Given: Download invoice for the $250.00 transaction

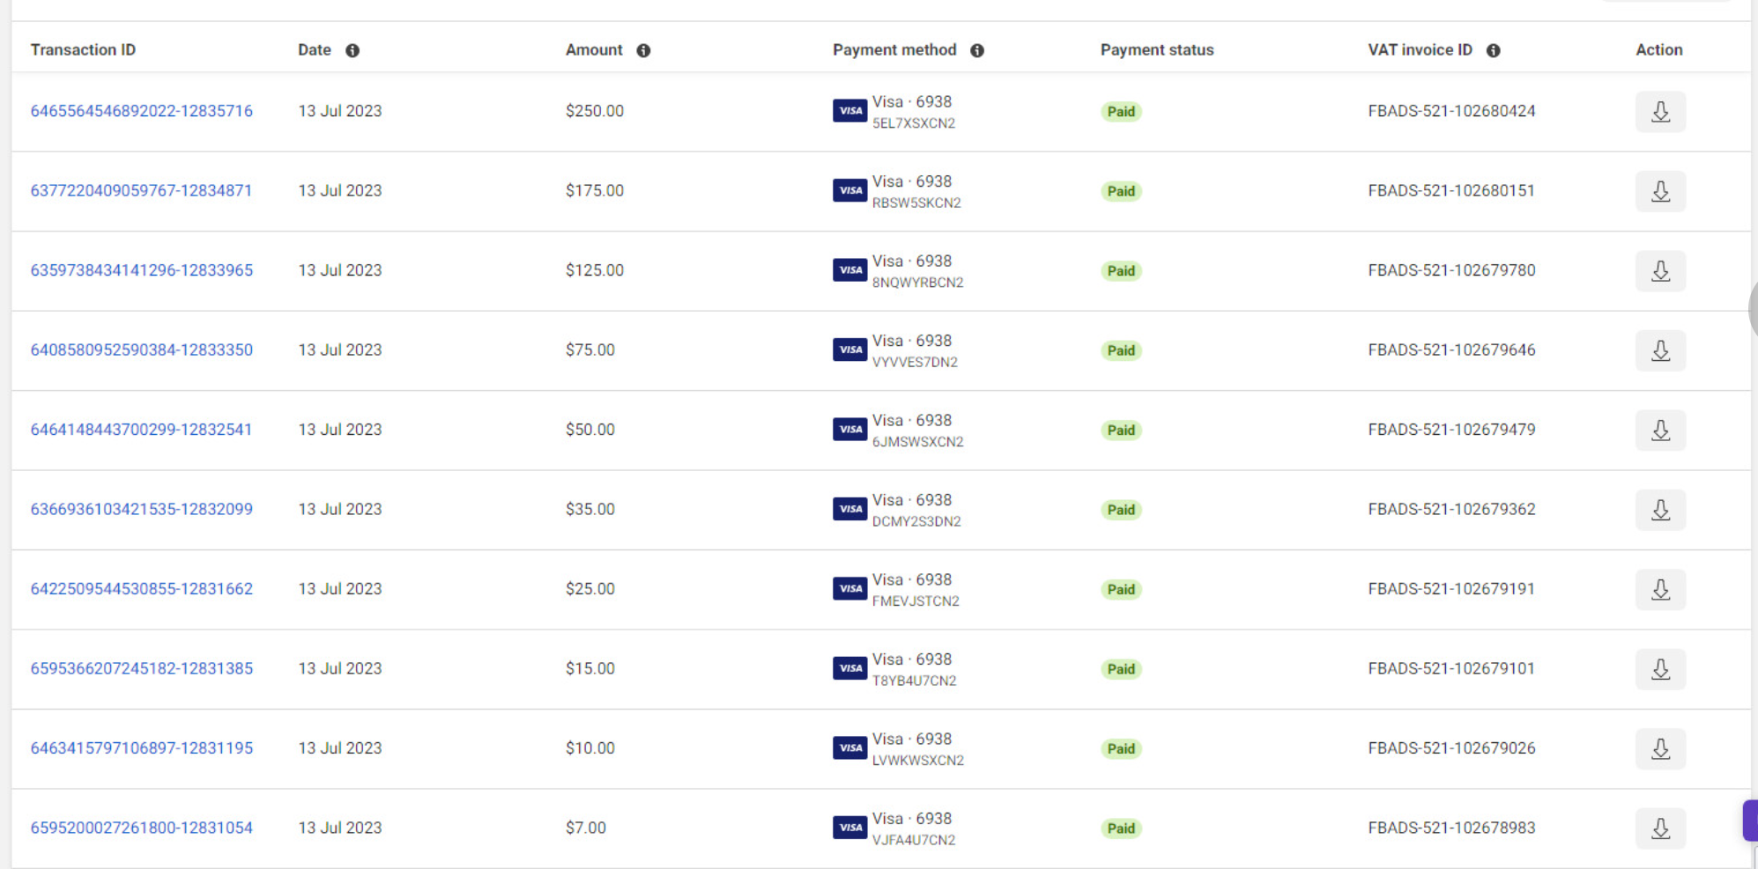Looking at the screenshot, I should 1660,112.
